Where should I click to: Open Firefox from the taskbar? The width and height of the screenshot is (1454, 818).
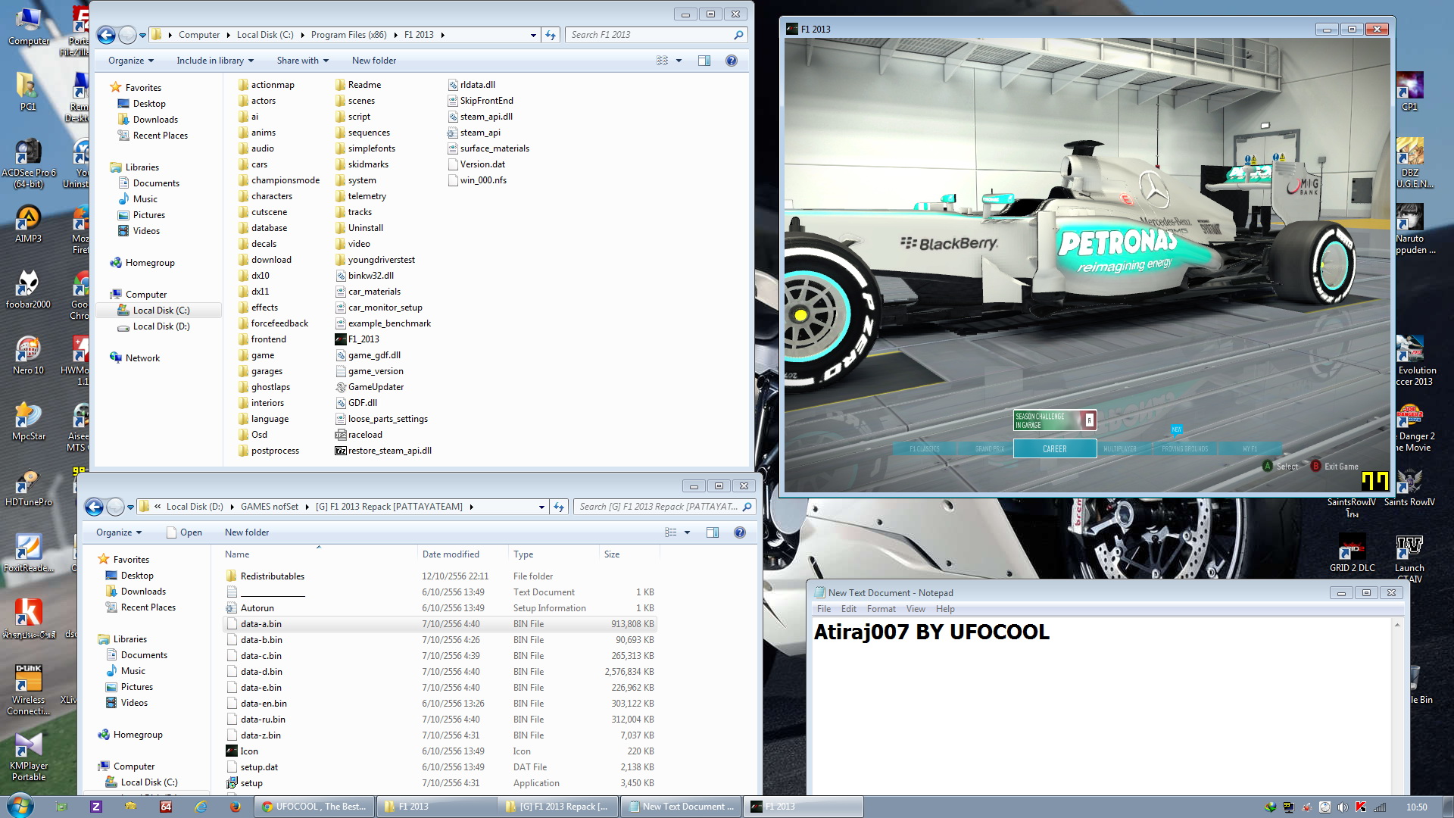pos(236,807)
